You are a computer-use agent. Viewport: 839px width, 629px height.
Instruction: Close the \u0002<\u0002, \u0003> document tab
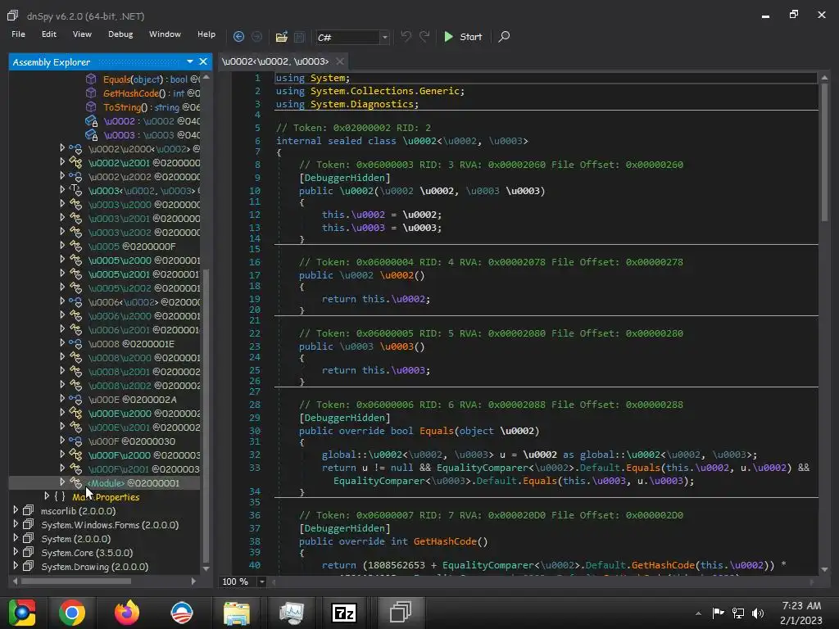340,61
